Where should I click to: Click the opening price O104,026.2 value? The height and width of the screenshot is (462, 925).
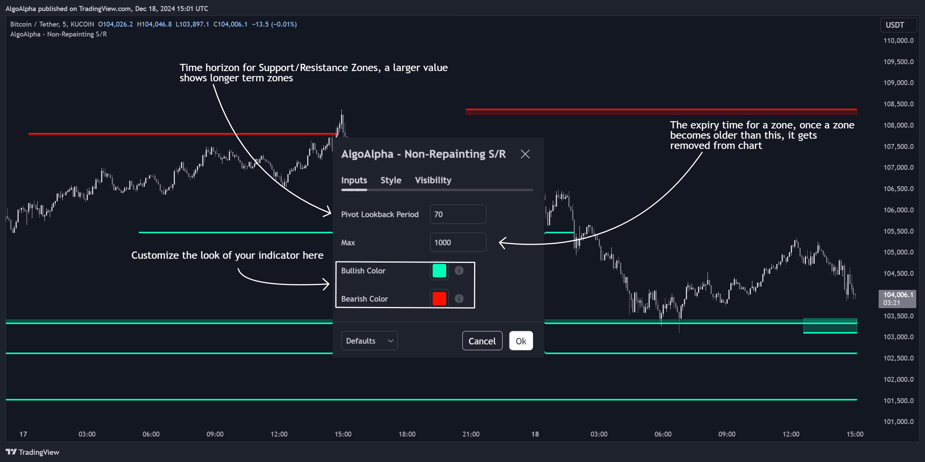tap(116, 24)
